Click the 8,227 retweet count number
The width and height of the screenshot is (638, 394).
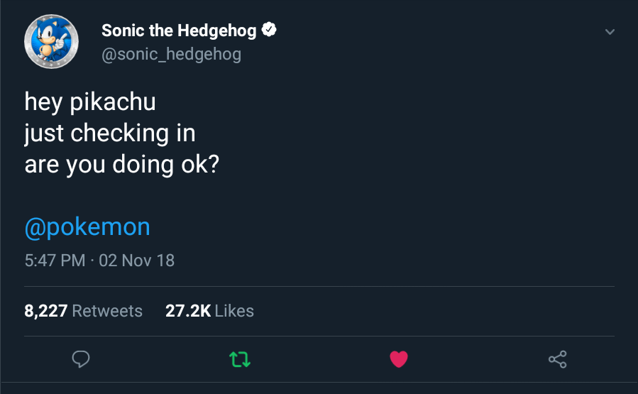pos(46,311)
